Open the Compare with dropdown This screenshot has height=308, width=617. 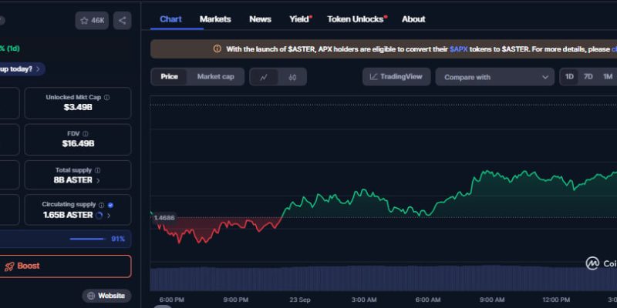coord(494,77)
